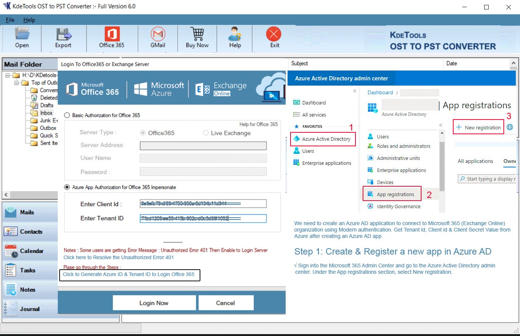Screen dimensions: 520x336
Task: Collapse the Top of Outlook tree node
Action: click(17, 83)
